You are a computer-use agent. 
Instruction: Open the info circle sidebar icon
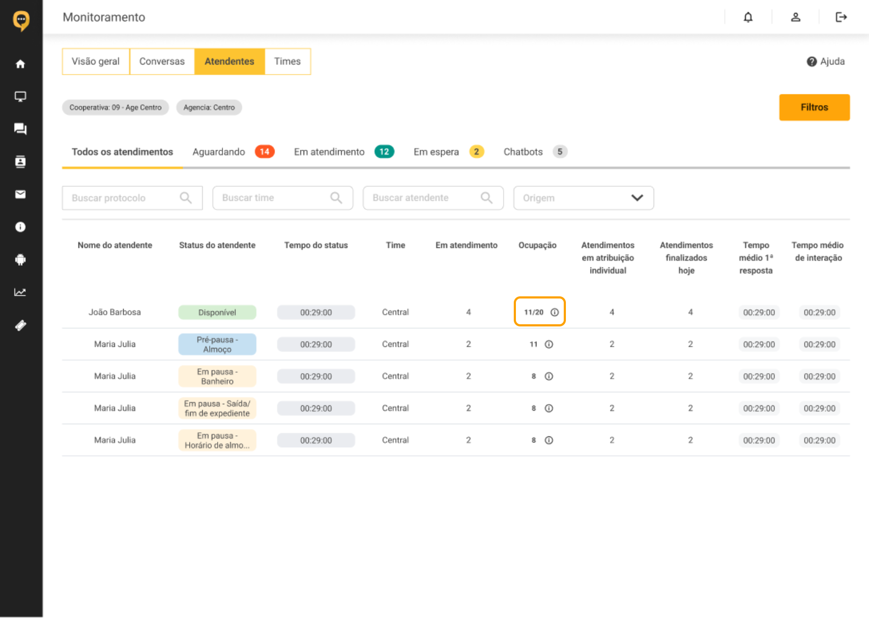coord(20,227)
